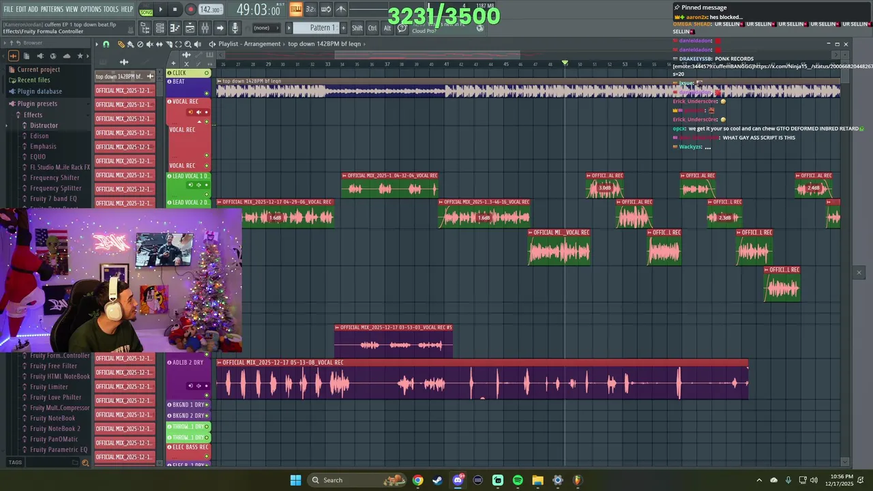Click the playhead marker on timeline ruler
The image size is (873, 491).
[x=565, y=63]
